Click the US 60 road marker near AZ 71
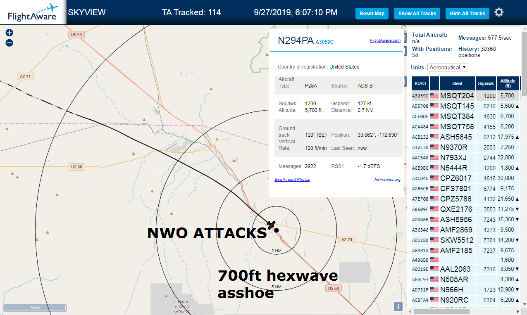 (x=77, y=166)
